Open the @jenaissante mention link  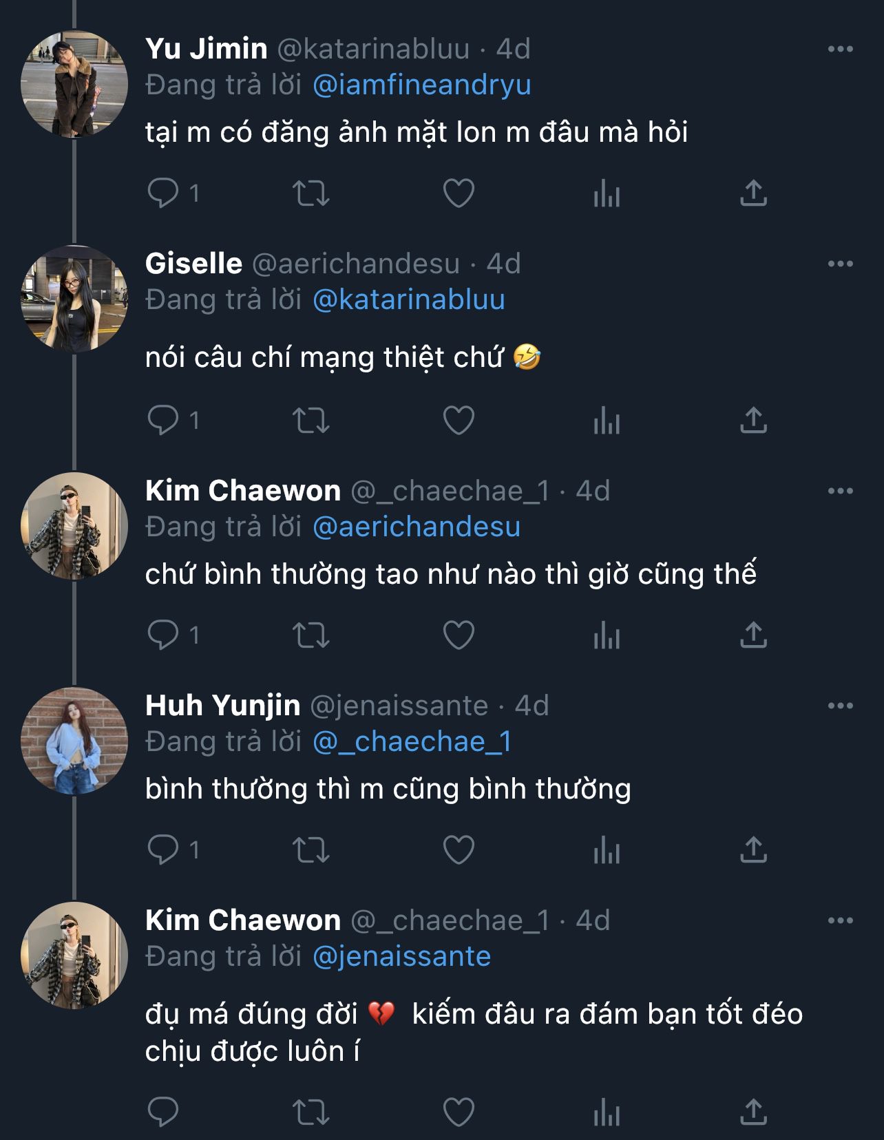point(401,957)
